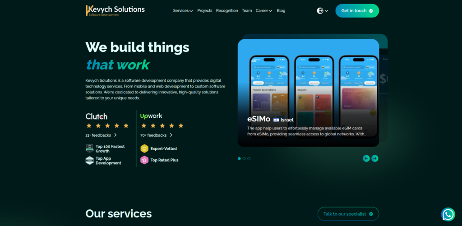This screenshot has height=226, width=462.
Task: Expand the language selector chevron
Action: pos(327,11)
